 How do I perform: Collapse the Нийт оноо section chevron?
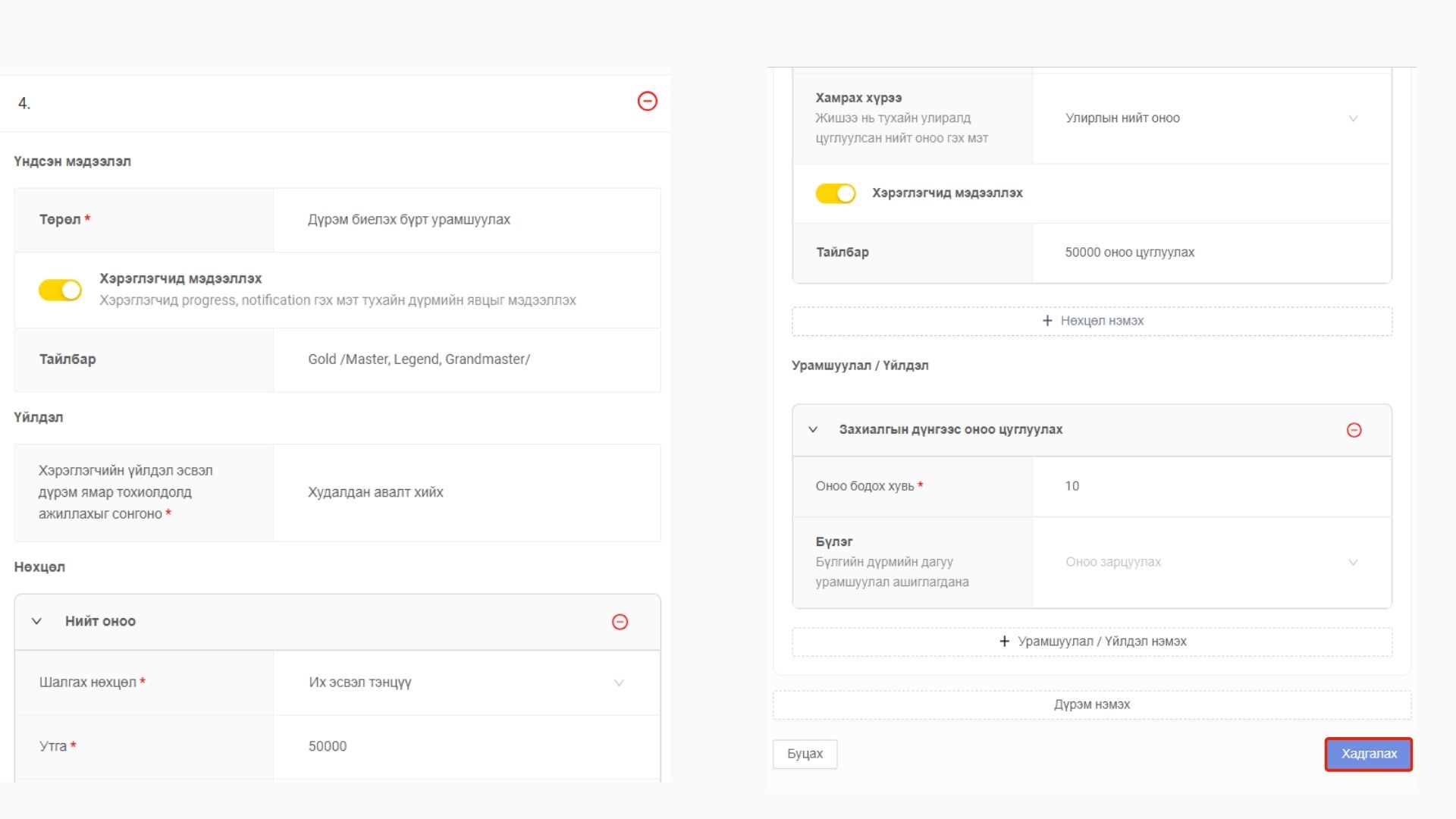pos(36,621)
